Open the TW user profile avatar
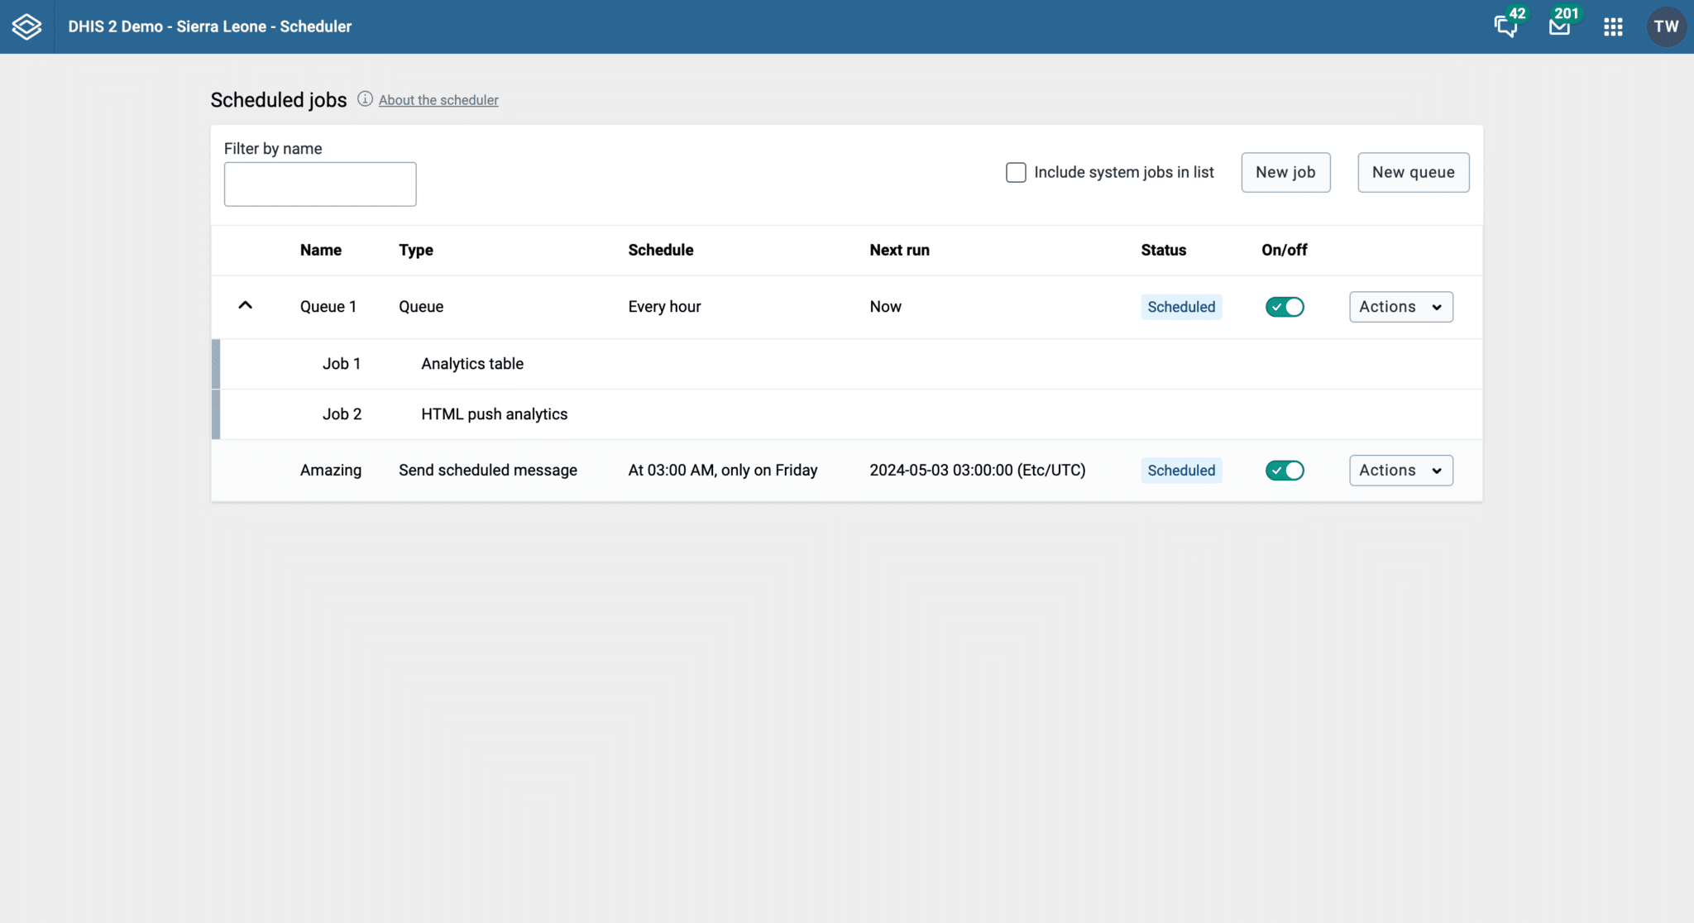This screenshot has width=1694, height=923. coord(1666,26)
